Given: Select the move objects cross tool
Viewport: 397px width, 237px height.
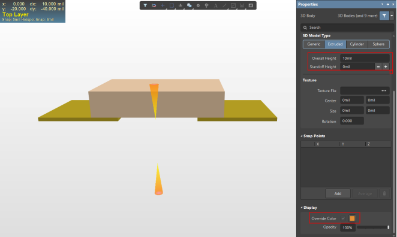Looking at the screenshot, I should [x=163, y=5].
